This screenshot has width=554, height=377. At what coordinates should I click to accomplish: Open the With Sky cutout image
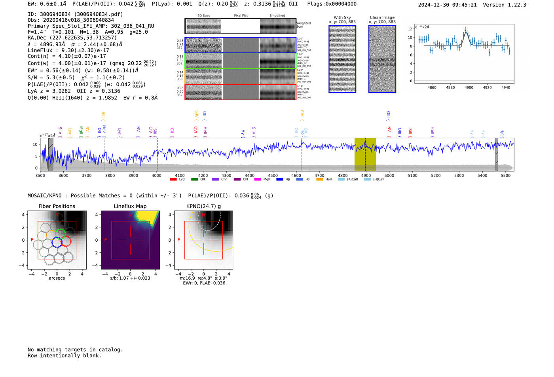coord(342,59)
